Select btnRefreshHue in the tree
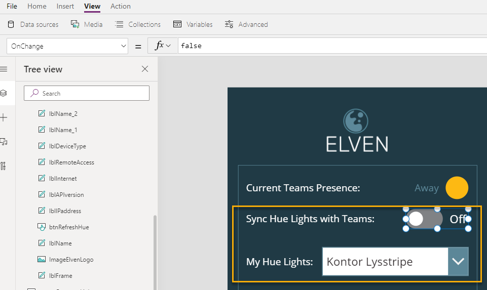This screenshot has width=487, height=290. (69, 227)
